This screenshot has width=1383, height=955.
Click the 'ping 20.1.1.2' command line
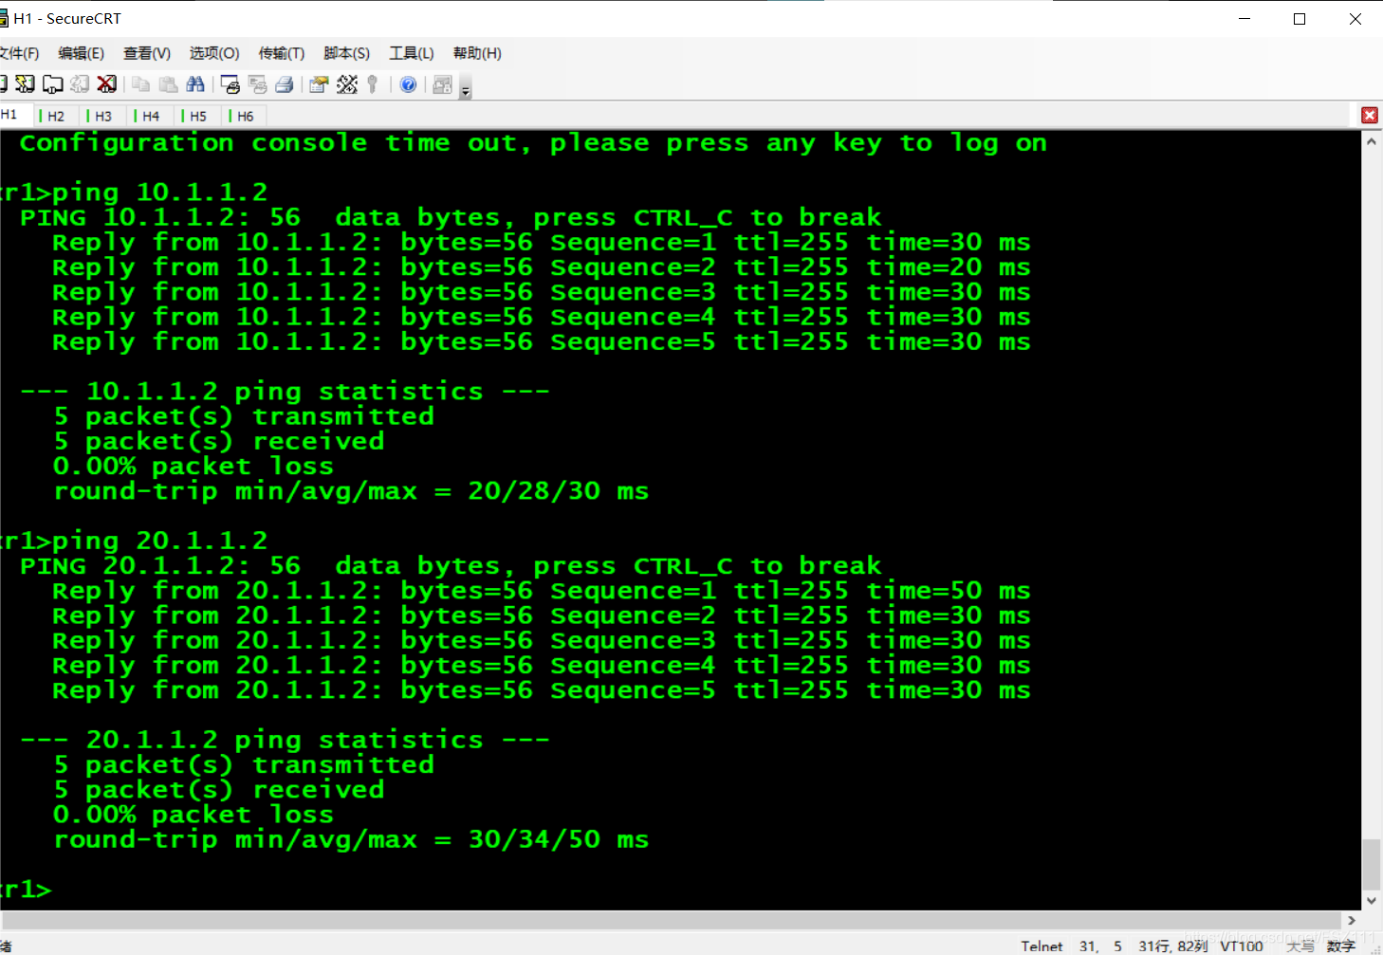(134, 541)
